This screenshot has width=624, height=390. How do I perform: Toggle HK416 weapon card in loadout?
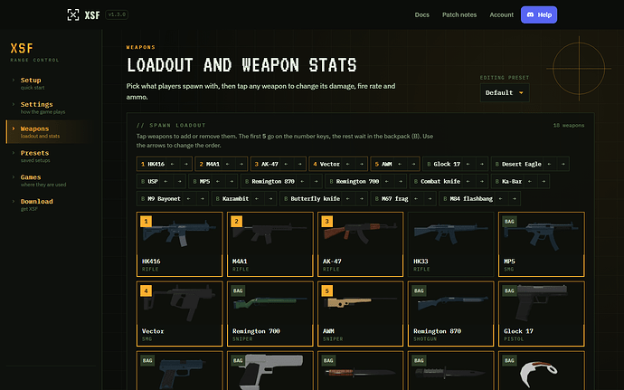tap(179, 244)
